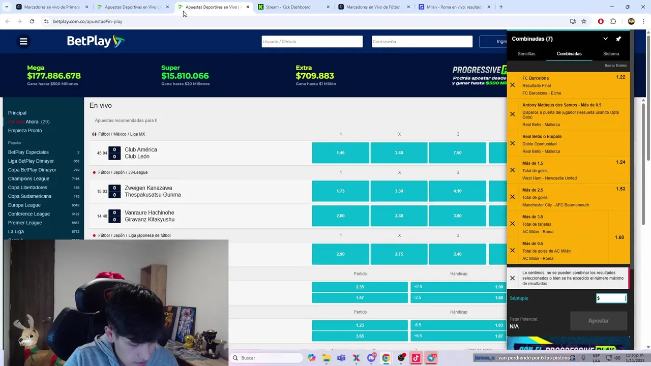Remove Total de tarjetas Más de 3.5
This screenshot has height=366, width=651.
(512, 224)
